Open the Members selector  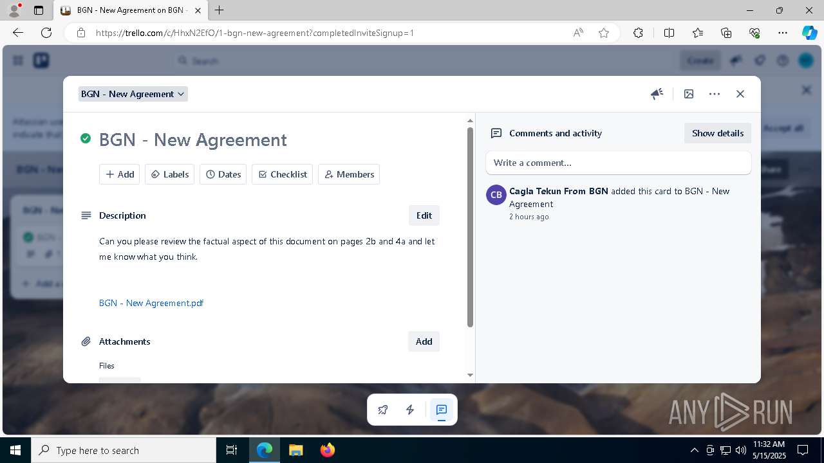pos(349,174)
